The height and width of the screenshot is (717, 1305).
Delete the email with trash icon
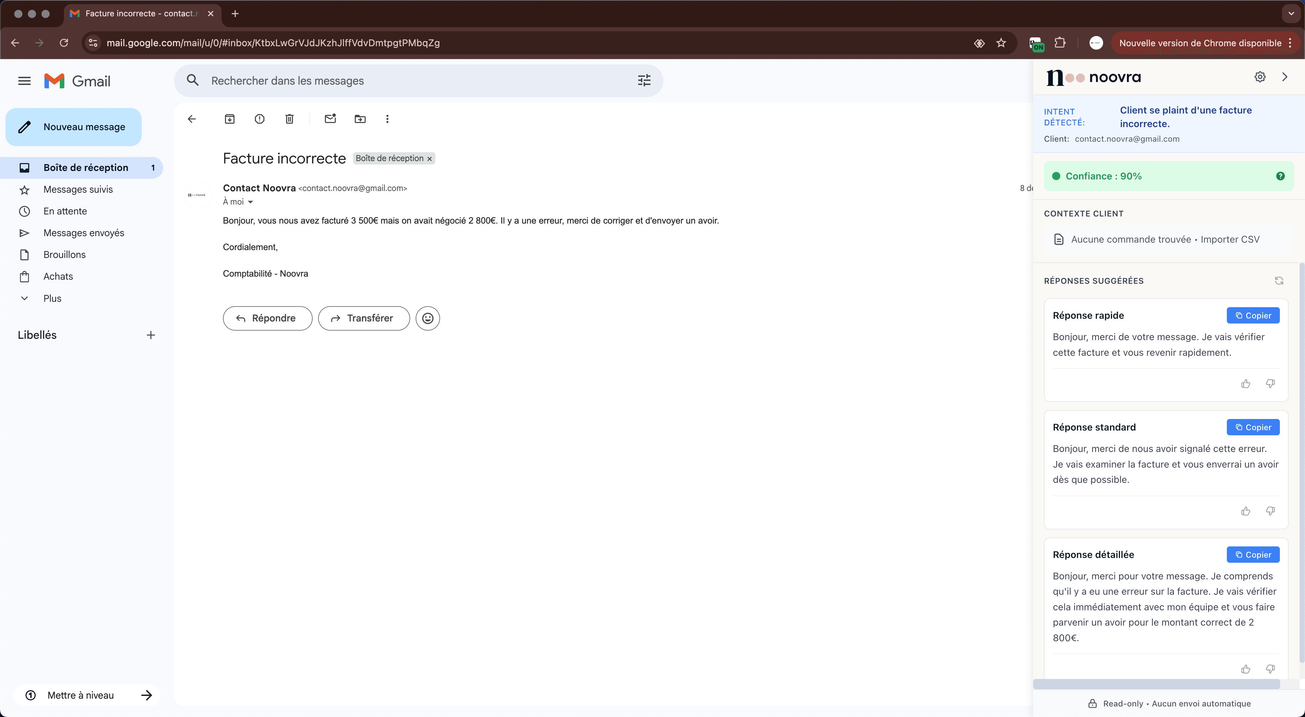[289, 119]
